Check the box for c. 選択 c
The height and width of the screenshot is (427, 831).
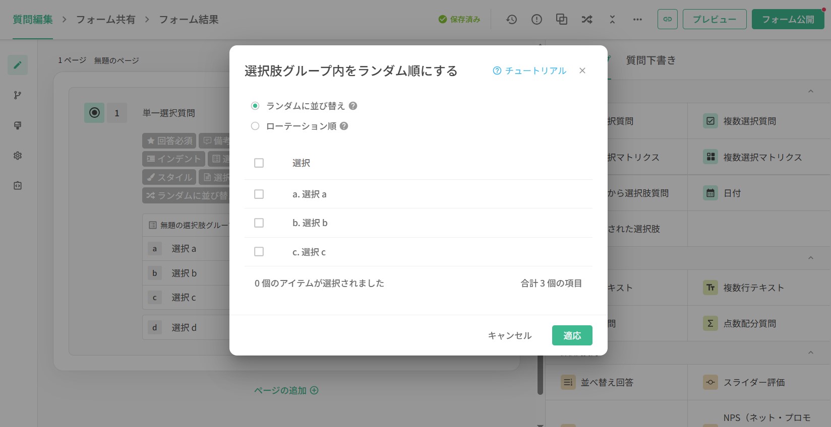[x=259, y=252]
